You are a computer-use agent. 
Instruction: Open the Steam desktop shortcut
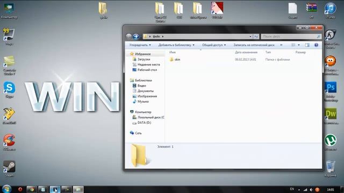(9, 168)
